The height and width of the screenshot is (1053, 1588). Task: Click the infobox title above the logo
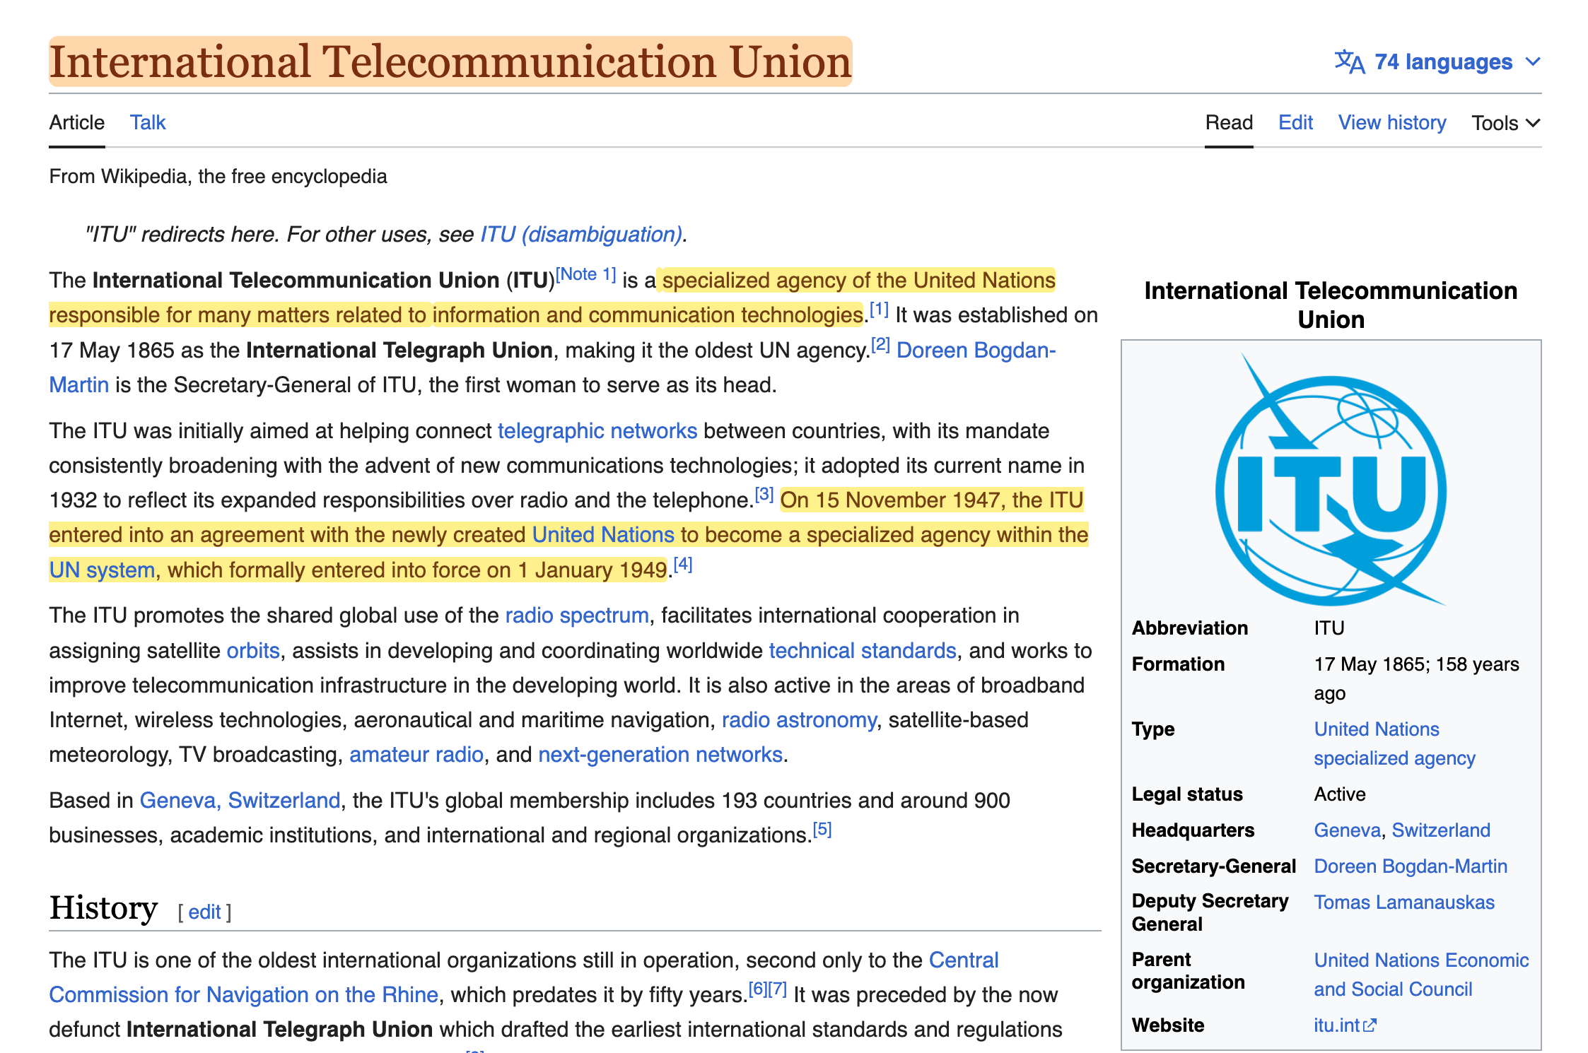[x=1331, y=305]
